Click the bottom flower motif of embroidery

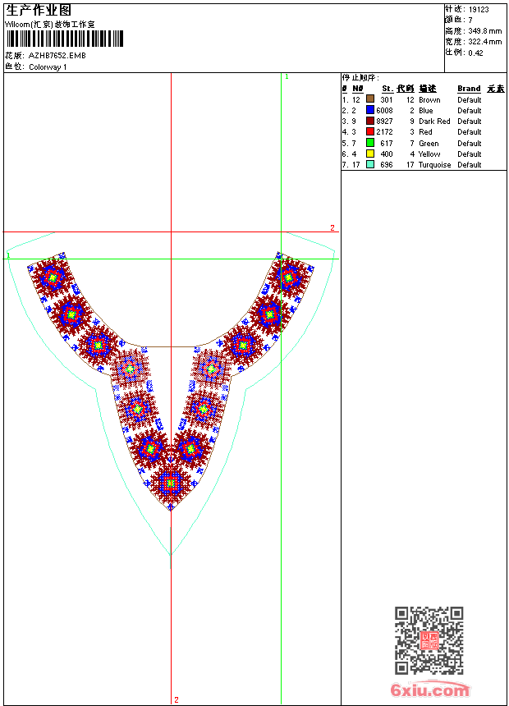point(171,484)
